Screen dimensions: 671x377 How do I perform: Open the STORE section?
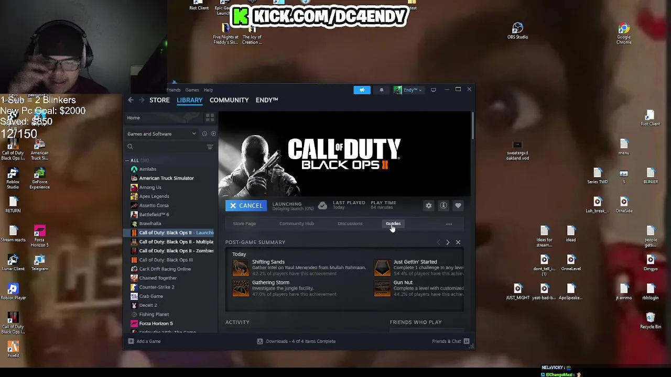coord(159,100)
